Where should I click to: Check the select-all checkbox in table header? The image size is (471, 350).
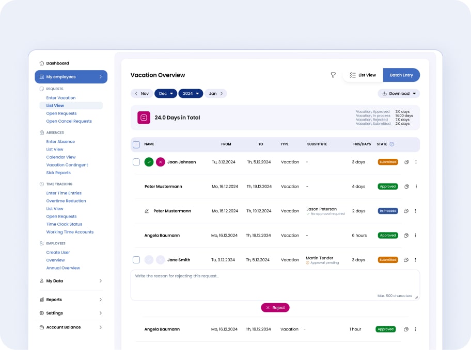click(136, 144)
